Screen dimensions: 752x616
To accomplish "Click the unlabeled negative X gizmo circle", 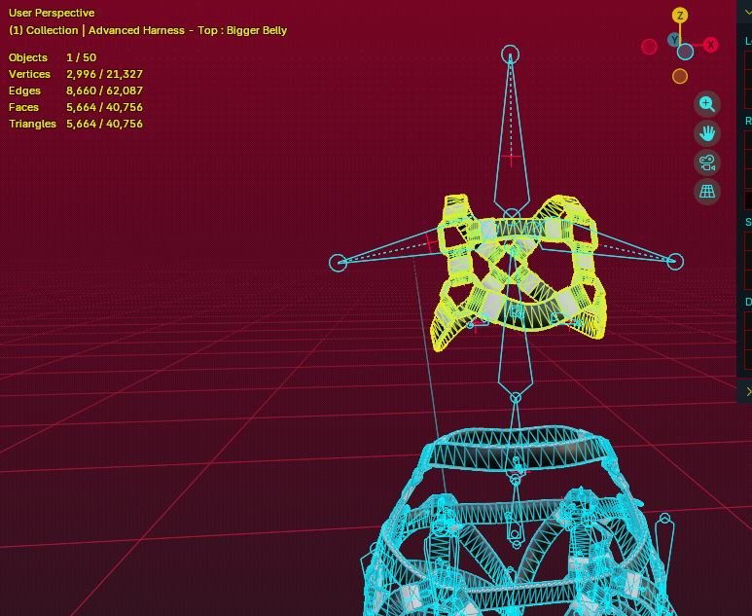I will point(649,47).
